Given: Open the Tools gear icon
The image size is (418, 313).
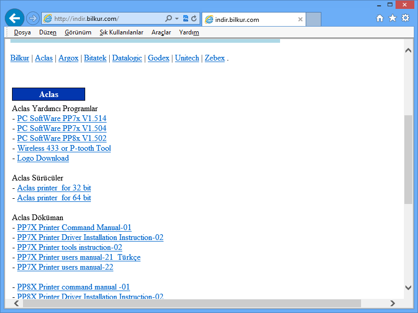Looking at the screenshot, I should pos(405,18).
